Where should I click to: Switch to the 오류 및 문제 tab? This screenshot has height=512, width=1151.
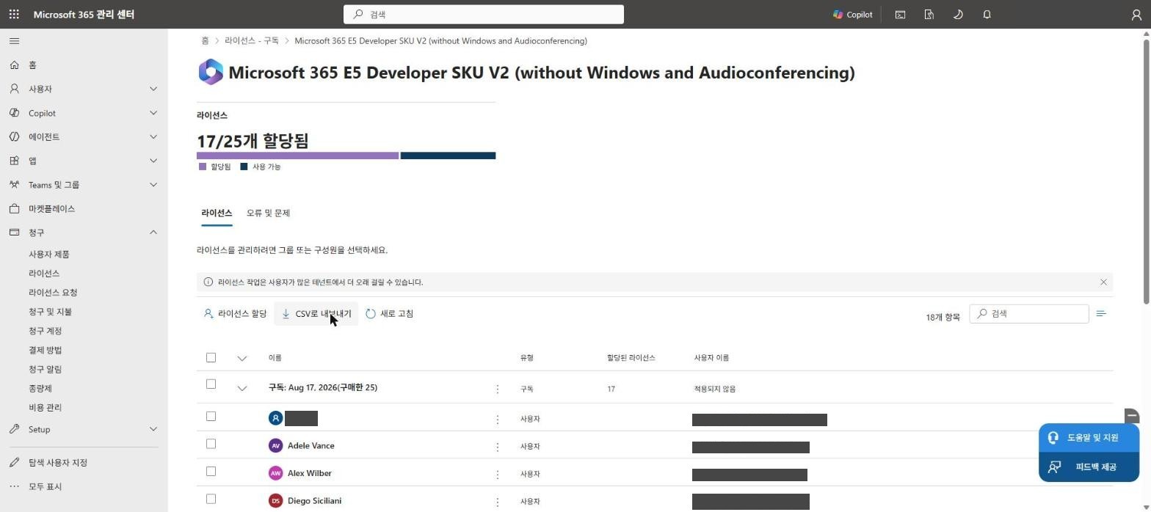(268, 213)
